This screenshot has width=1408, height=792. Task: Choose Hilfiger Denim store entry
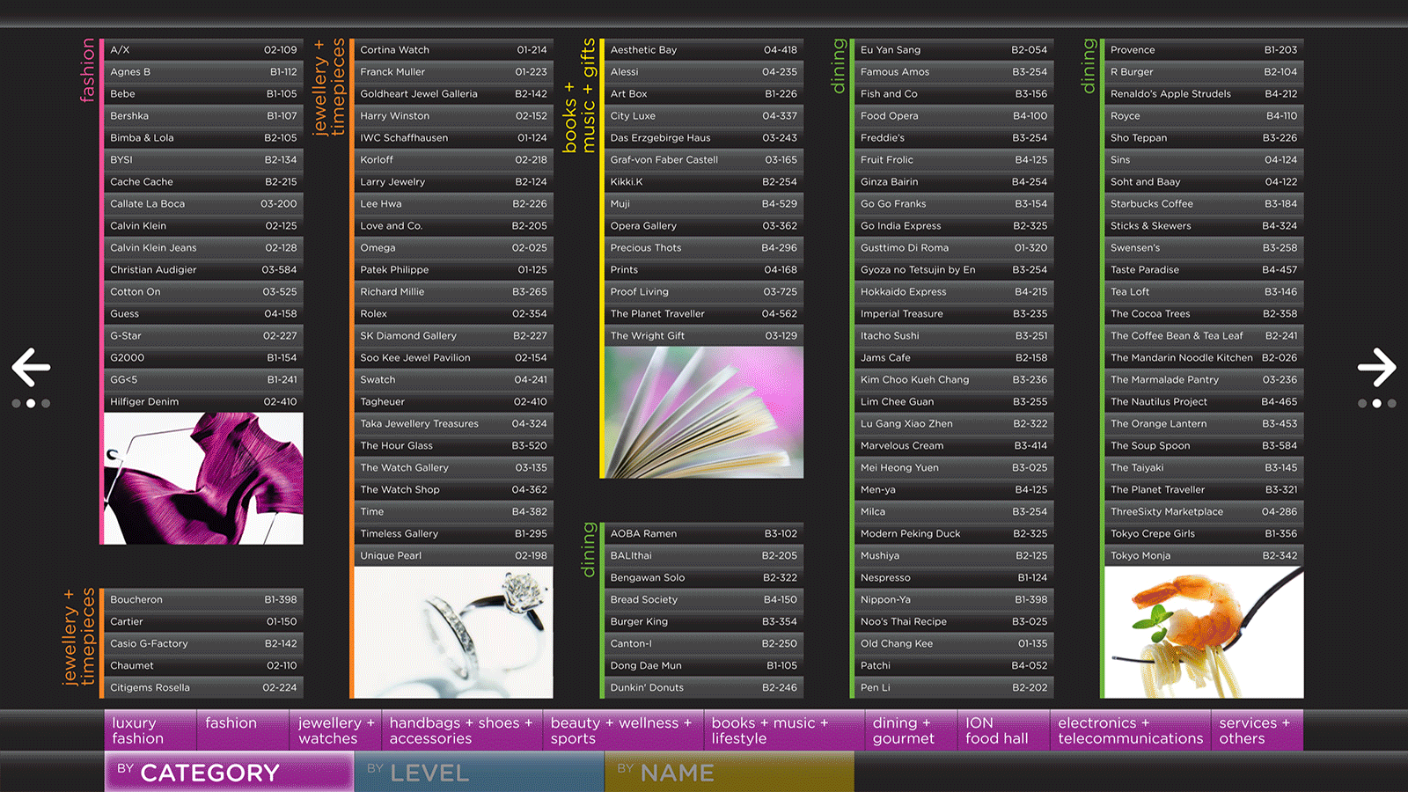click(x=203, y=402)
